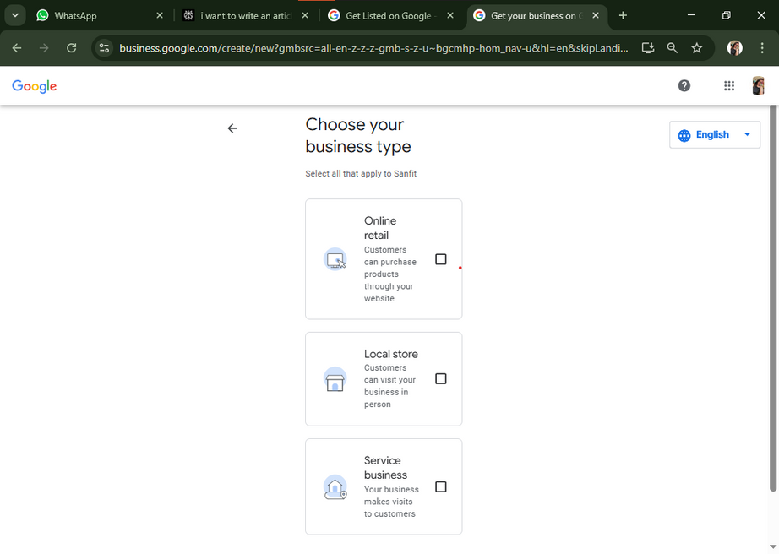Click the install app icon in the address bar
Viewport: 779px width, 554px height.
click(x=648, y=48)
